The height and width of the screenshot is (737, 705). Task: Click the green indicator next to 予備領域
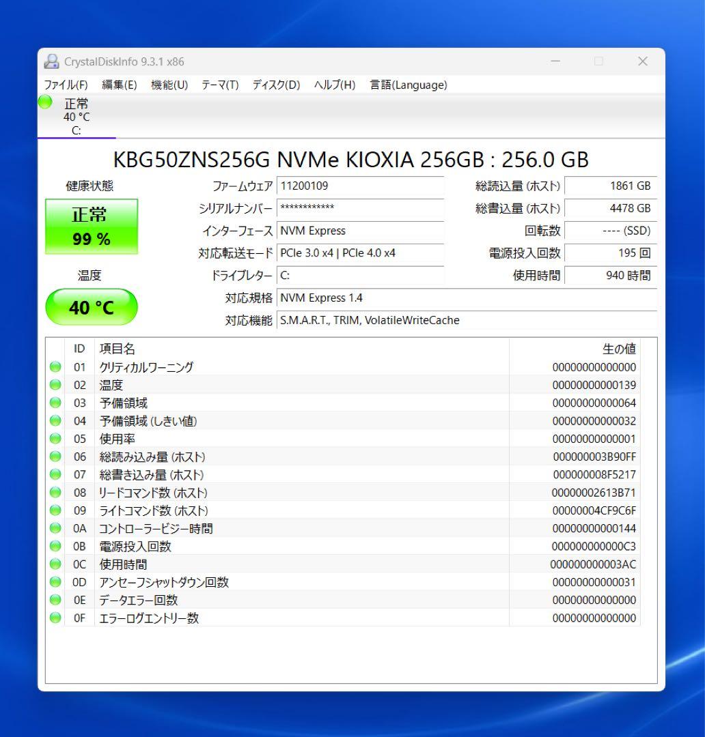click(x=55, y=403)
